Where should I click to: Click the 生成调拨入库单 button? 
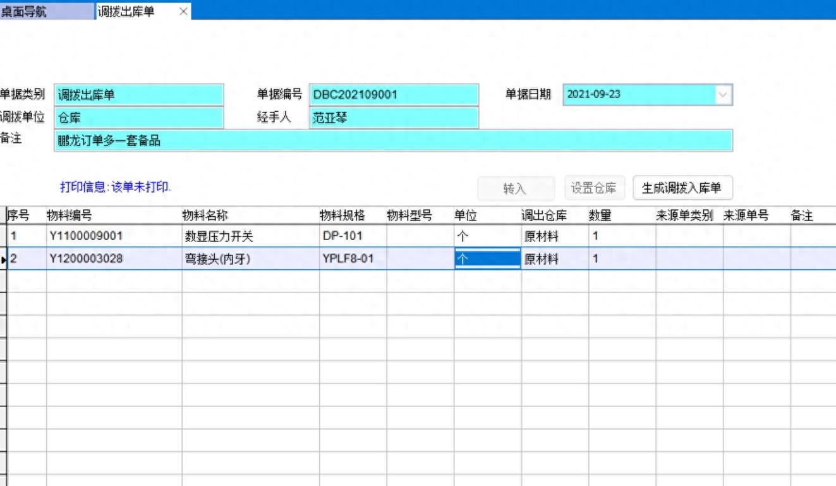tap(682, 188)
